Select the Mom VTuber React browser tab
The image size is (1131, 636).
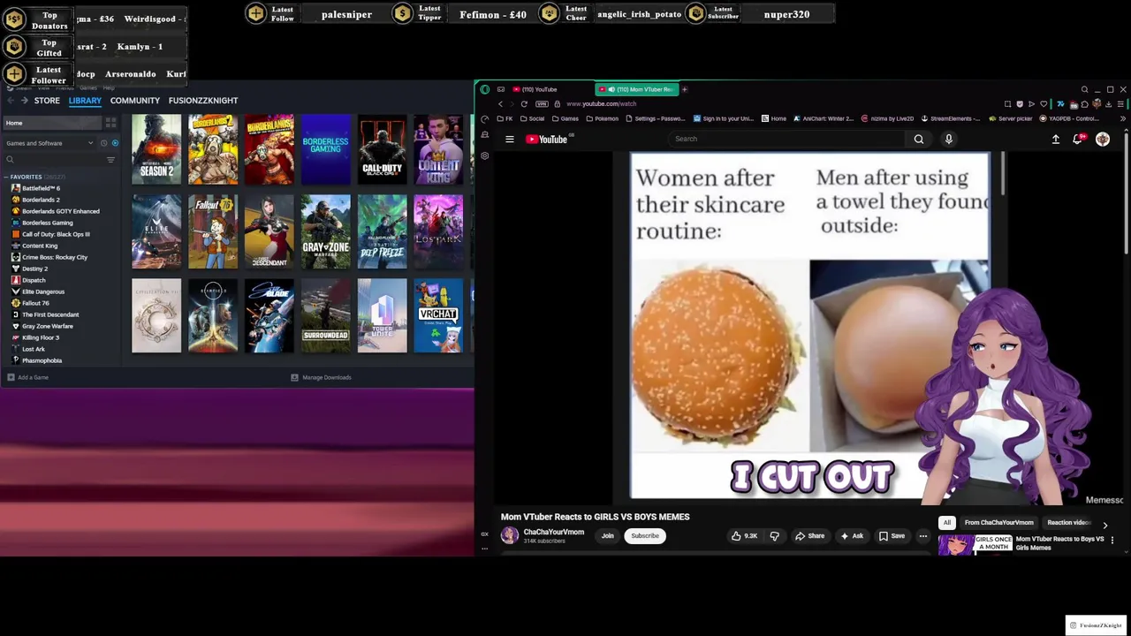636,89
